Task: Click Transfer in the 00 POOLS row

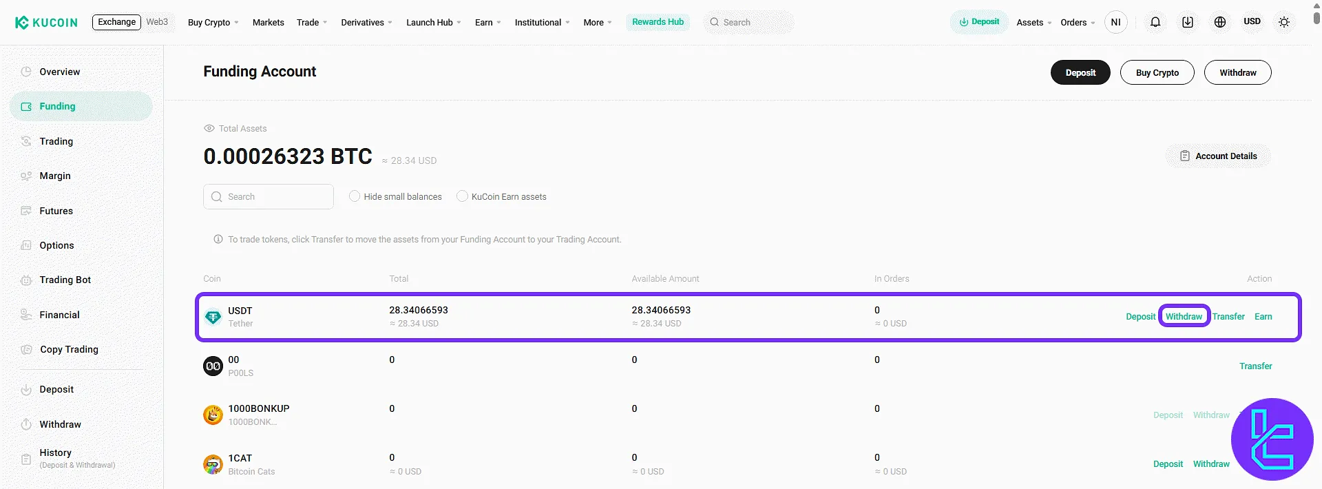Action: [1256, 366]
